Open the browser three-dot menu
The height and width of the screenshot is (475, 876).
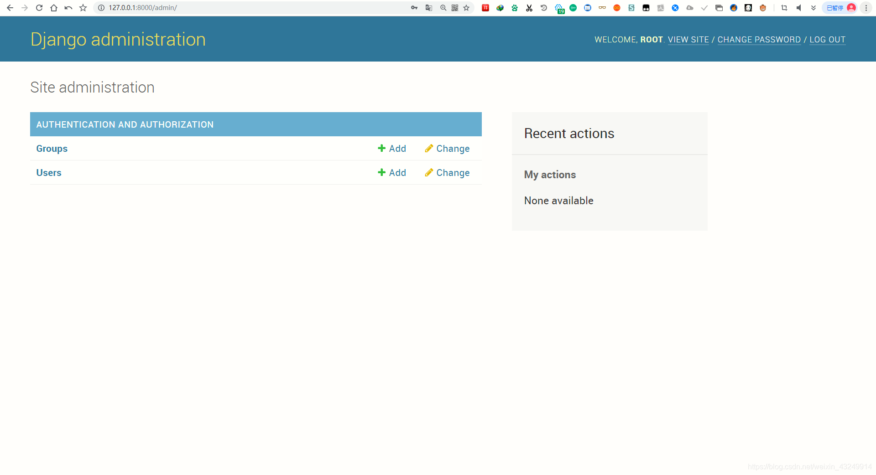866,8
